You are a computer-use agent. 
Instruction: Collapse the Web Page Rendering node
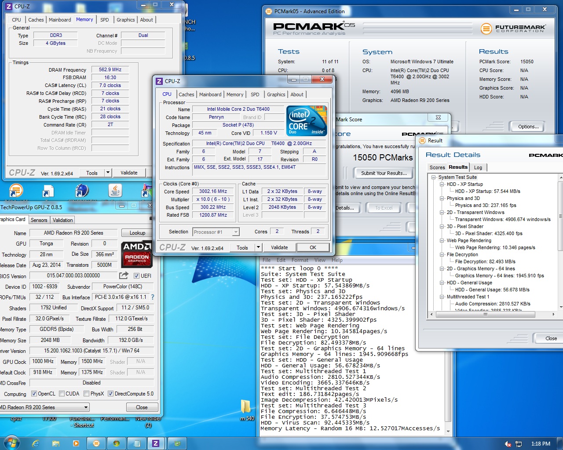point(442,240)
